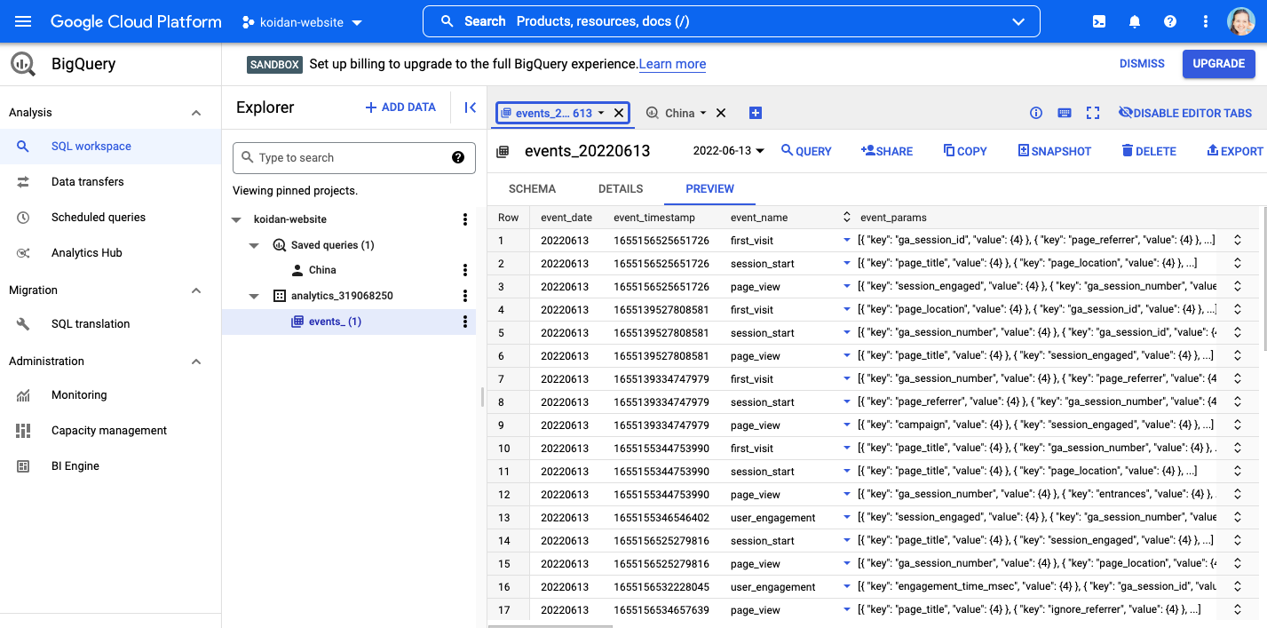Open the user account avatar

click(1240, 21)
